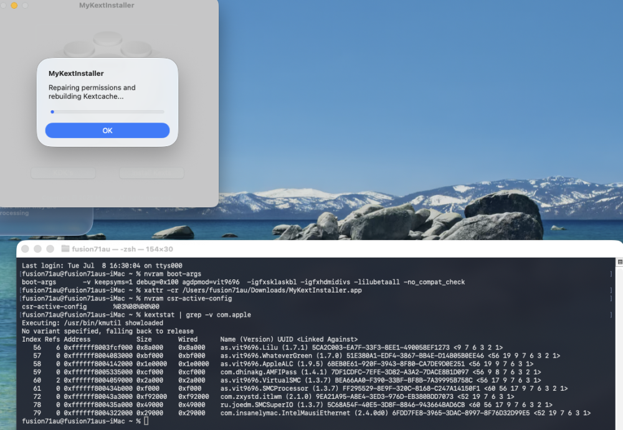Screen dimensions: 623x430
Task: Click the 'nvram boot-args' command line
Action: coord(112,274)
